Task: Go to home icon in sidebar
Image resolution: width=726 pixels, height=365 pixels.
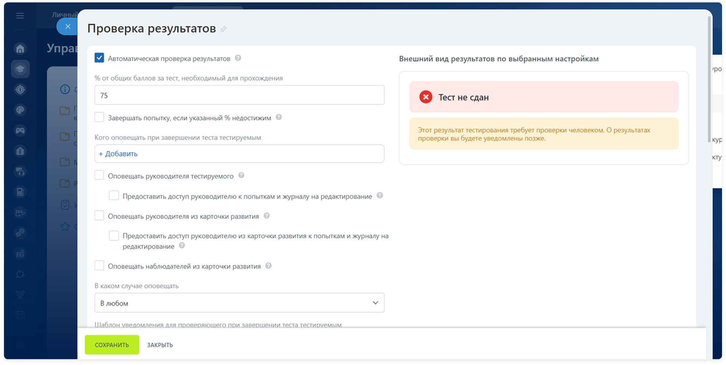Action: point(20,49)
